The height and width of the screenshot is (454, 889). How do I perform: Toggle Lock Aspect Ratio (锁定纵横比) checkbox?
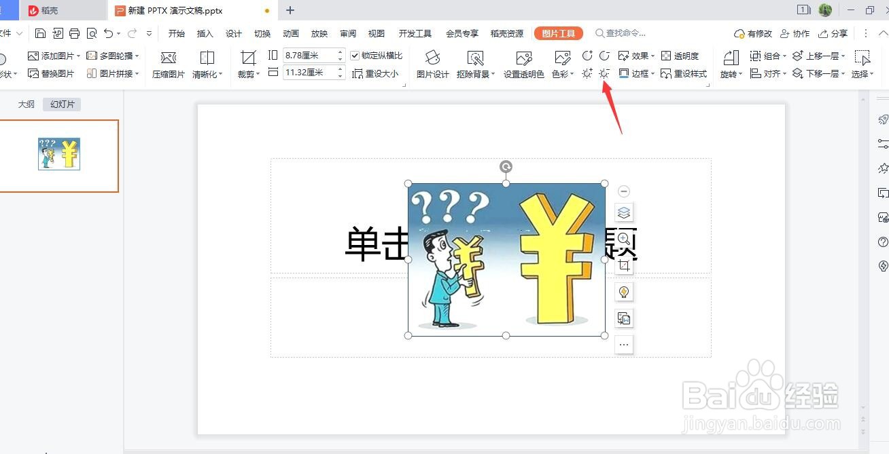(x=355, y=56)
